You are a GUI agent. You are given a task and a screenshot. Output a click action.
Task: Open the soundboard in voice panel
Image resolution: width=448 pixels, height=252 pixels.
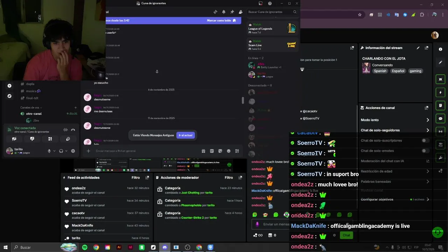pyautogui.click(x=68, y=139)
